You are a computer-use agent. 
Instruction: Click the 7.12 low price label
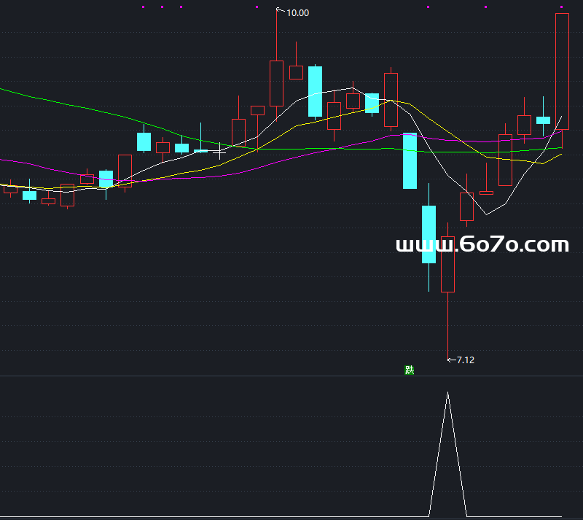[465, 360]
